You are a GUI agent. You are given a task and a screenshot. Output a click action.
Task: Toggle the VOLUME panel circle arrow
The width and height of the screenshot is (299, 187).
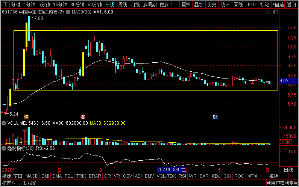pos(4,123)
